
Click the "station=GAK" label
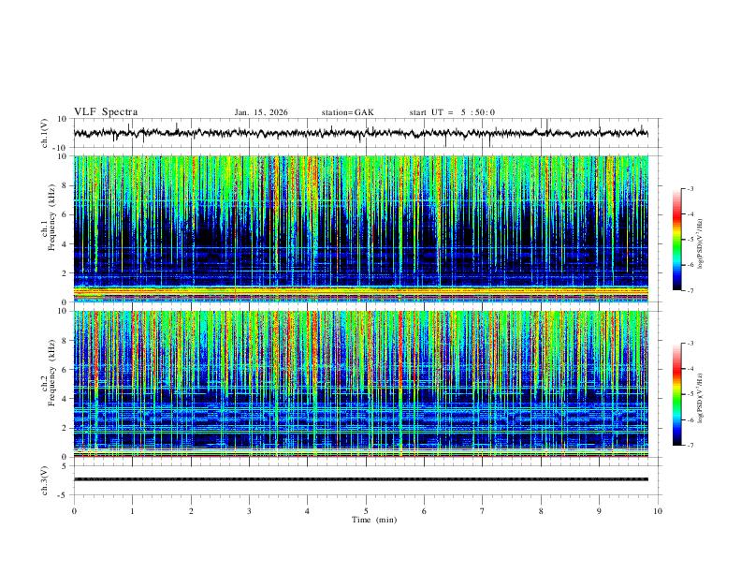point(347,112)
